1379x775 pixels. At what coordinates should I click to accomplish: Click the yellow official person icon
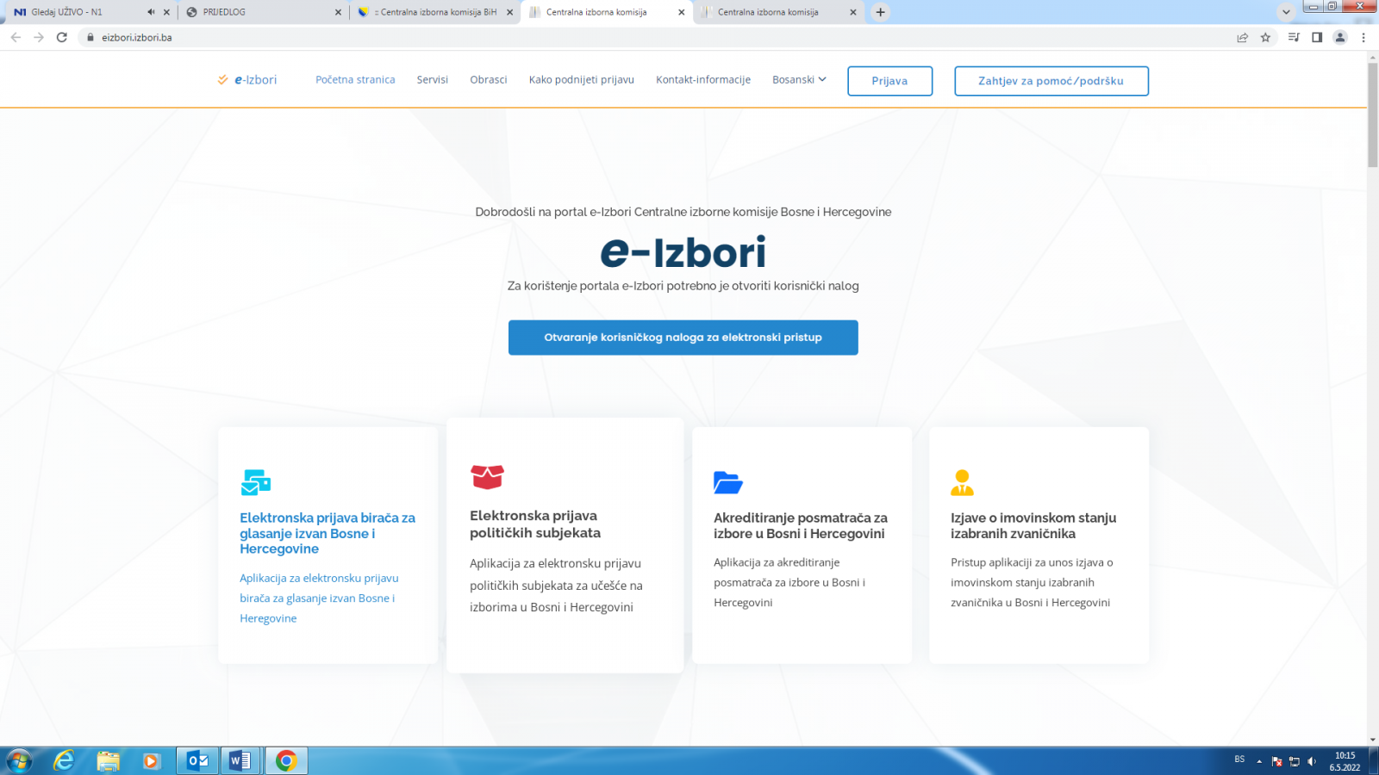[x=962, y=483]
